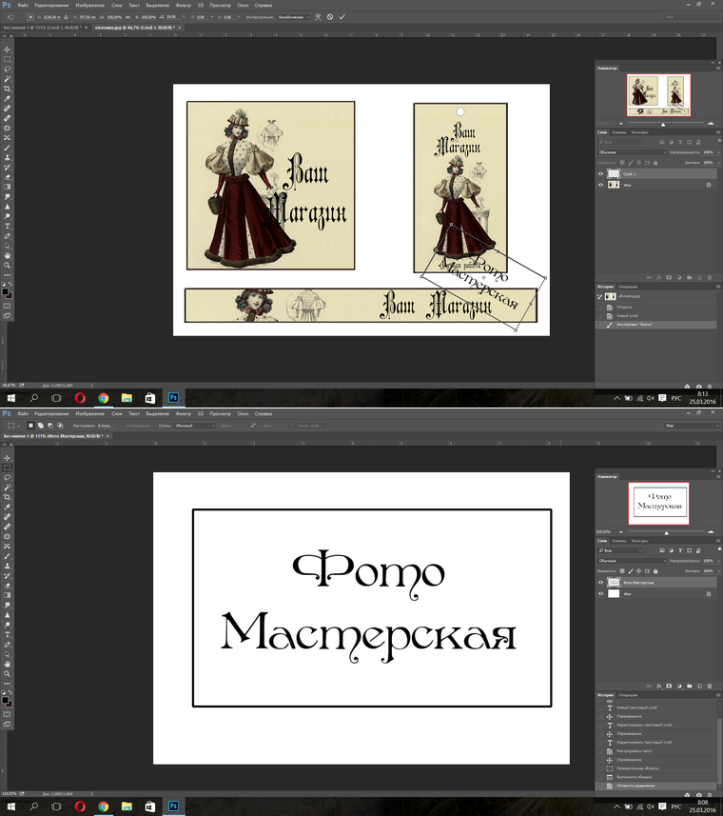This screenshot has width=723, height=816.
Task: Select Hand tool in upper Photoshop window
Action: click(8, 255)
